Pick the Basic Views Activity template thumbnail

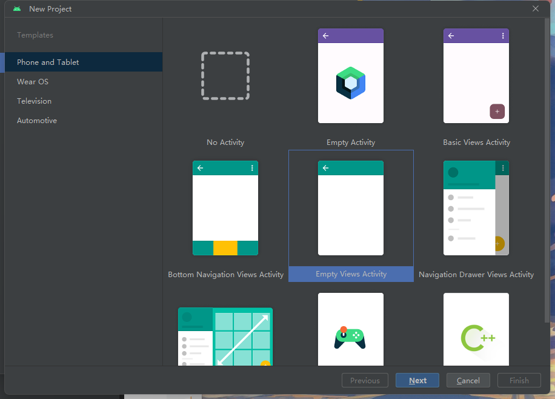pyautogui.click(x=476, y=76)
